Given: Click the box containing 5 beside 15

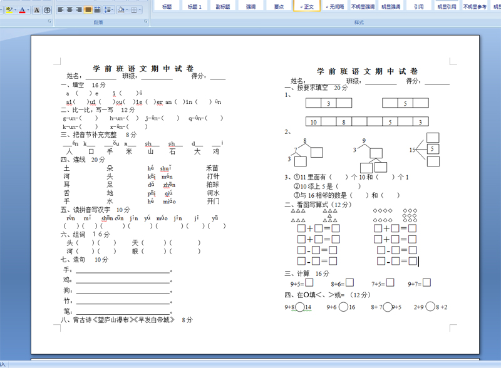Looking at the screenshot, I should click(433, 149).
